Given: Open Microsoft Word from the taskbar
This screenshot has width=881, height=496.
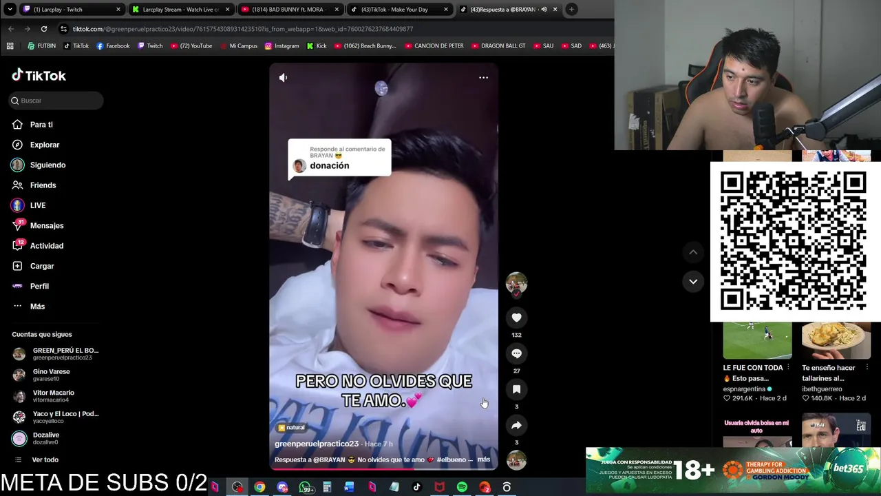Looking at the screenshot, I should pos(349,488).
